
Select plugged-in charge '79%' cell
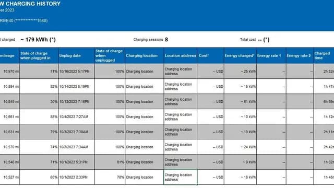39,132
